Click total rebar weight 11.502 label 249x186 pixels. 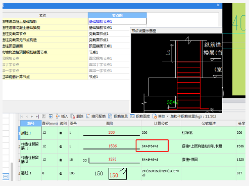tap(193, 117)
